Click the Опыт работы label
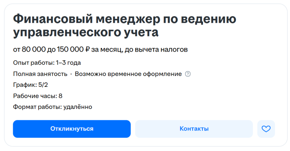Screen dimensions: 290x151 [x=34, y=63]
